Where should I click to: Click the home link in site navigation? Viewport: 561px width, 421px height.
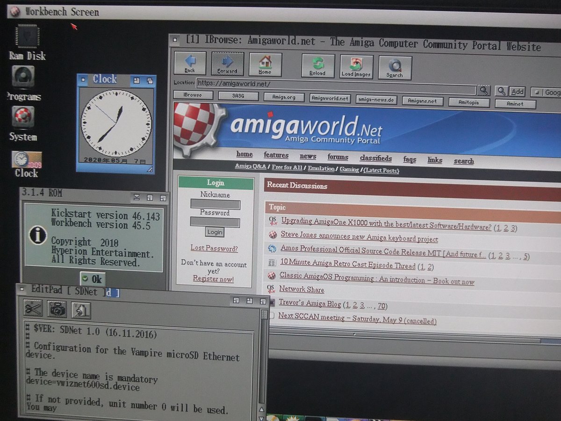point(245,154)
